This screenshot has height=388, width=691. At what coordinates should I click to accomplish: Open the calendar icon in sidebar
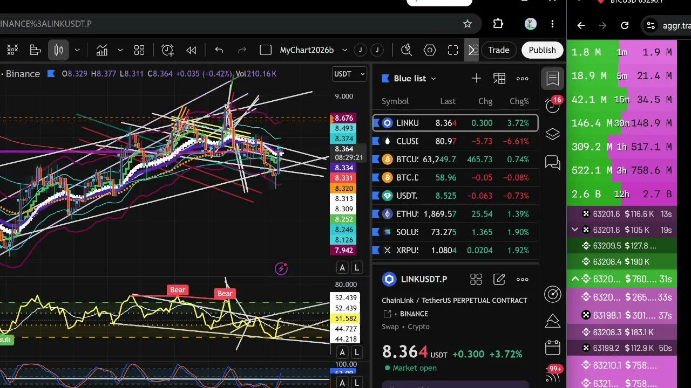tap(552, 348)
